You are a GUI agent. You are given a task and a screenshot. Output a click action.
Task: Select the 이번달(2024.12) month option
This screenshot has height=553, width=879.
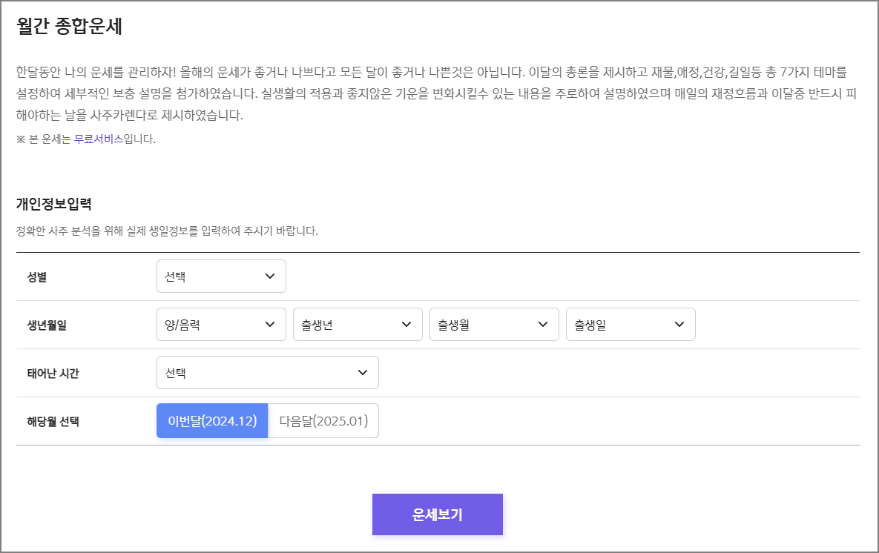tap(212, 420)
